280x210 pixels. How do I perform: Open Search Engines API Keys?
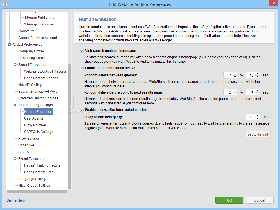pyautogui.click(x=38, y=92)
